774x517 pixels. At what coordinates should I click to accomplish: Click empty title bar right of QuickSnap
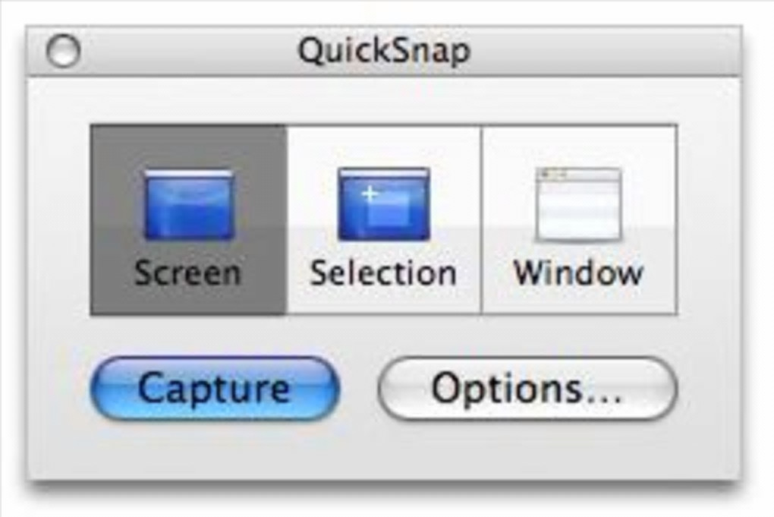point(607,51)
